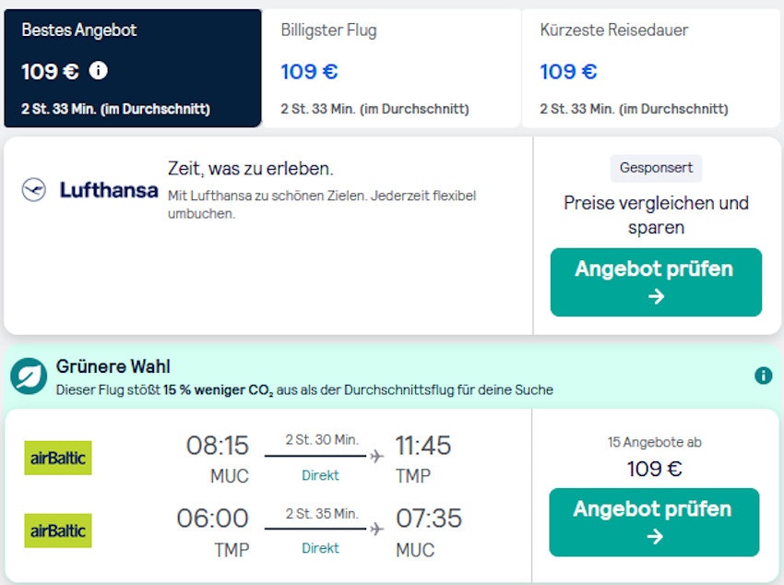The image size is (784, 585).
Task: Click Angebot prüfen on the airBaltic flight
Action: [x=653, y=522]
